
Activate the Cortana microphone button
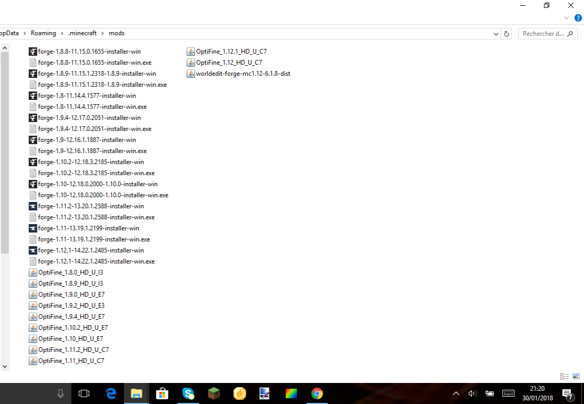60,393
